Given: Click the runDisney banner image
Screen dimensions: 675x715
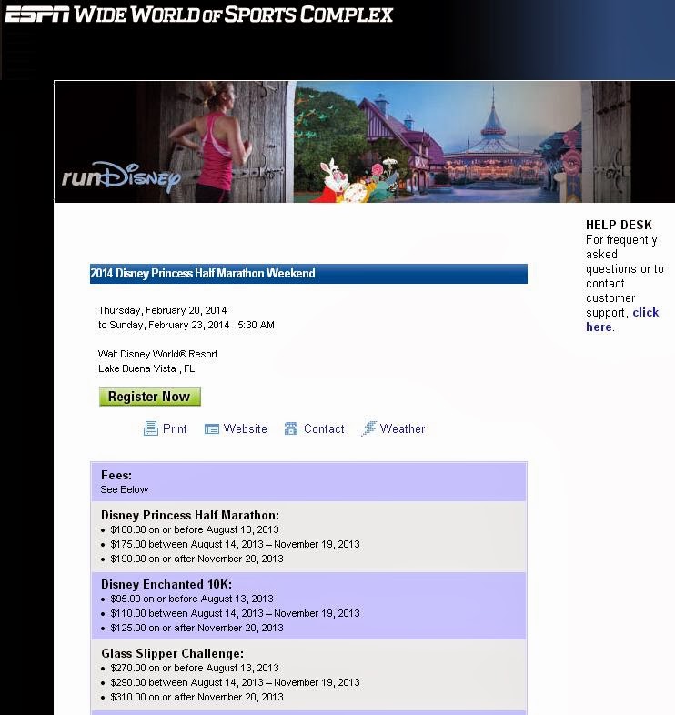Looking at the screenshot, I should [365, 142].
